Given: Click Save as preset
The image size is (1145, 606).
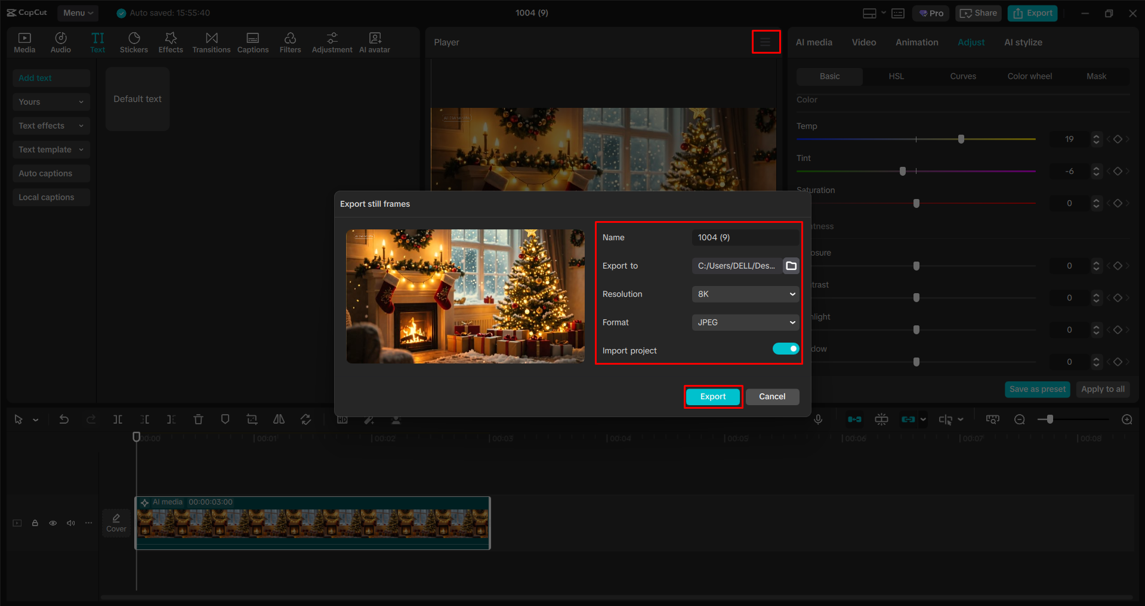Looking at the screenshot, I should click(x=1037, y=389).
